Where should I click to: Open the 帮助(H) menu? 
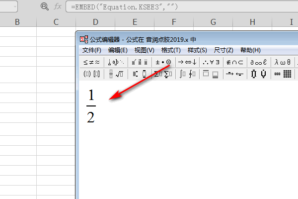250,50
